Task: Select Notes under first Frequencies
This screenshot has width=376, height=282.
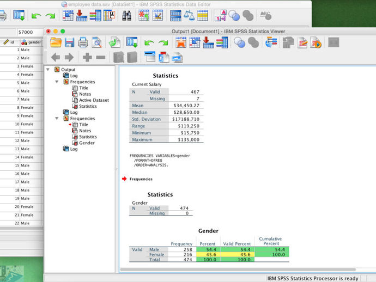Action: pyautogui.click(x=85, y=94)
